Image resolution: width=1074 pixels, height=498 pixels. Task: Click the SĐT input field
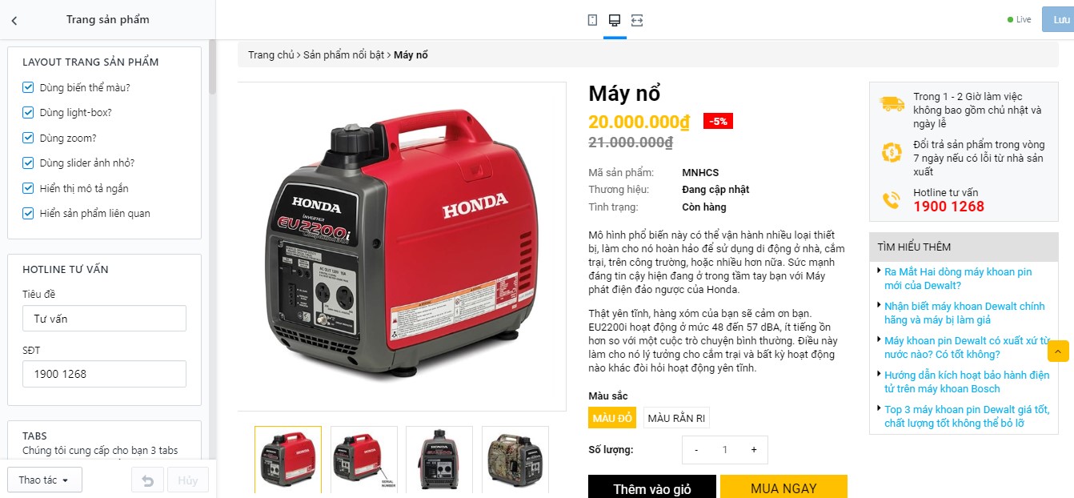coord(104,374)
